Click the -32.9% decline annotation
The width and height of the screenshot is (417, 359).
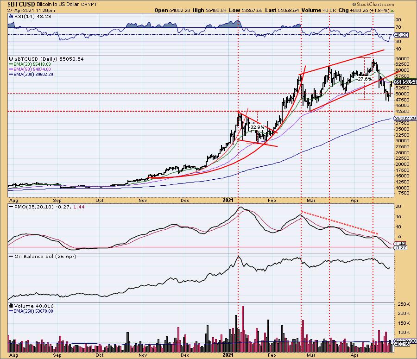coord(257,127)
